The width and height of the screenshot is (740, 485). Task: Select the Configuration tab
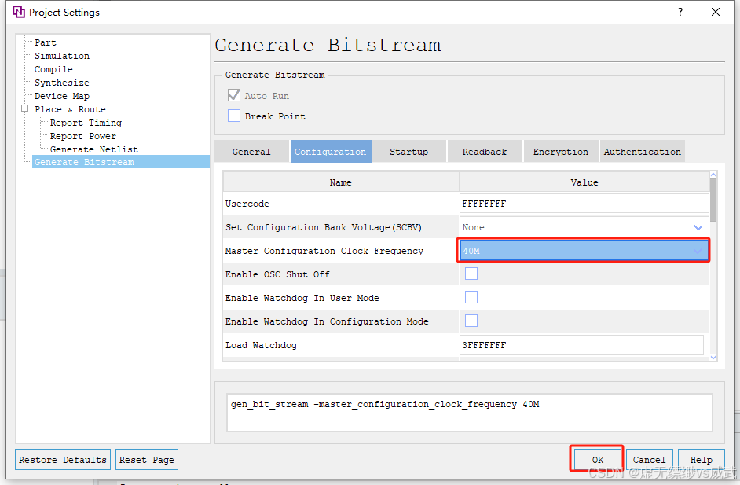(331, 152)
